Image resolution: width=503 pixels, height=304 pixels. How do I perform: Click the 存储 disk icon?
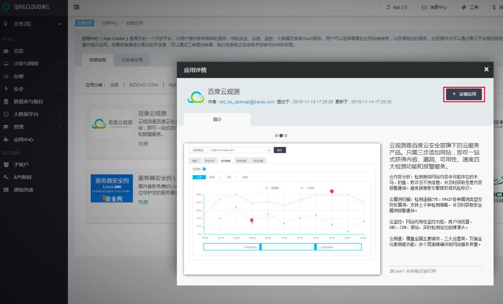coord(6,76)
